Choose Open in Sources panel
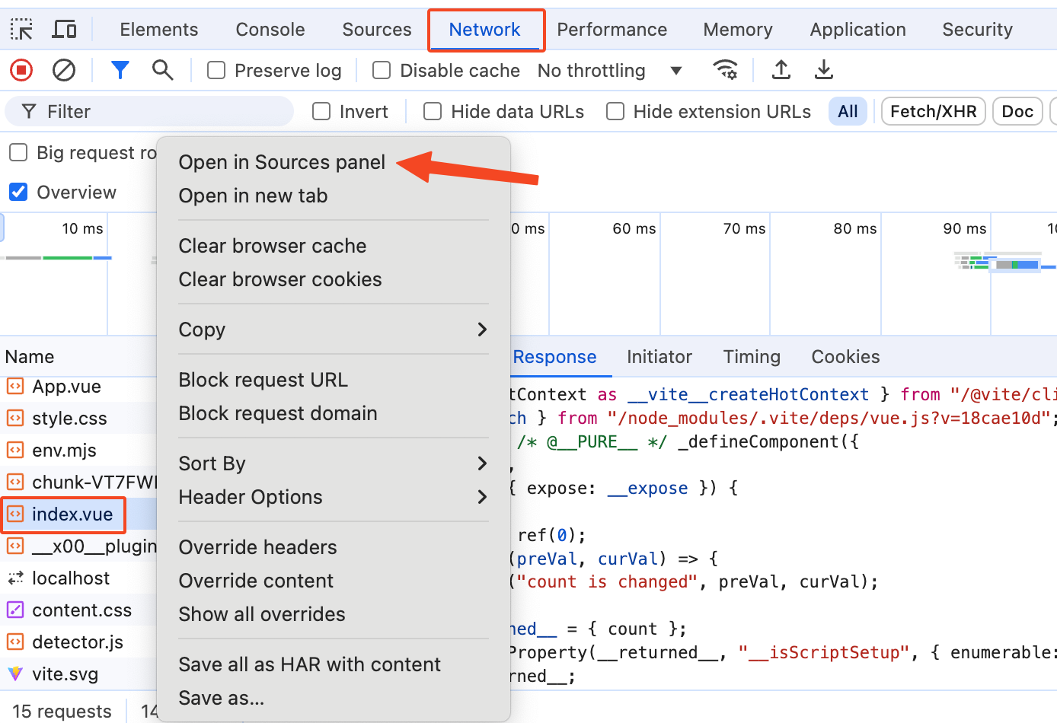This screenshot has width=1057, height=723. [x=282, y=162]
